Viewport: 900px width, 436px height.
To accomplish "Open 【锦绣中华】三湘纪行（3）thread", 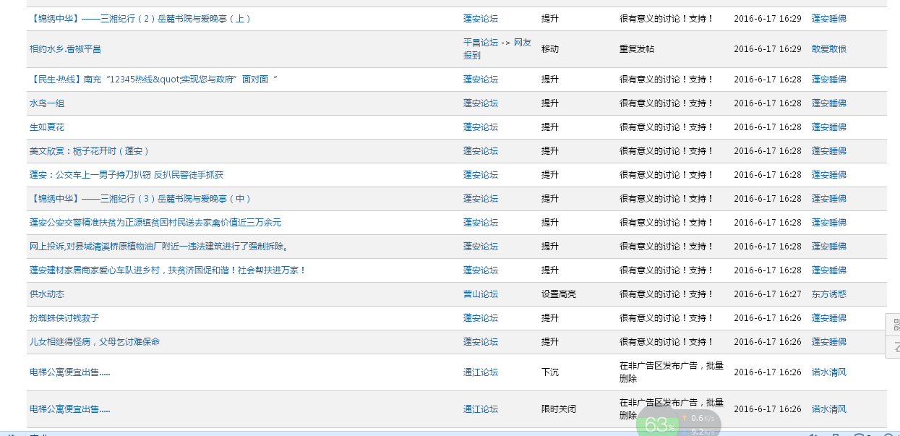I will 140,199.
